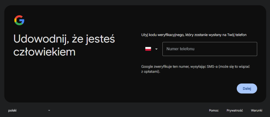This screenshot has width=270, height=117.
Task: Open the "Prywatność" footer link
Action: click(x=235, y=110)
